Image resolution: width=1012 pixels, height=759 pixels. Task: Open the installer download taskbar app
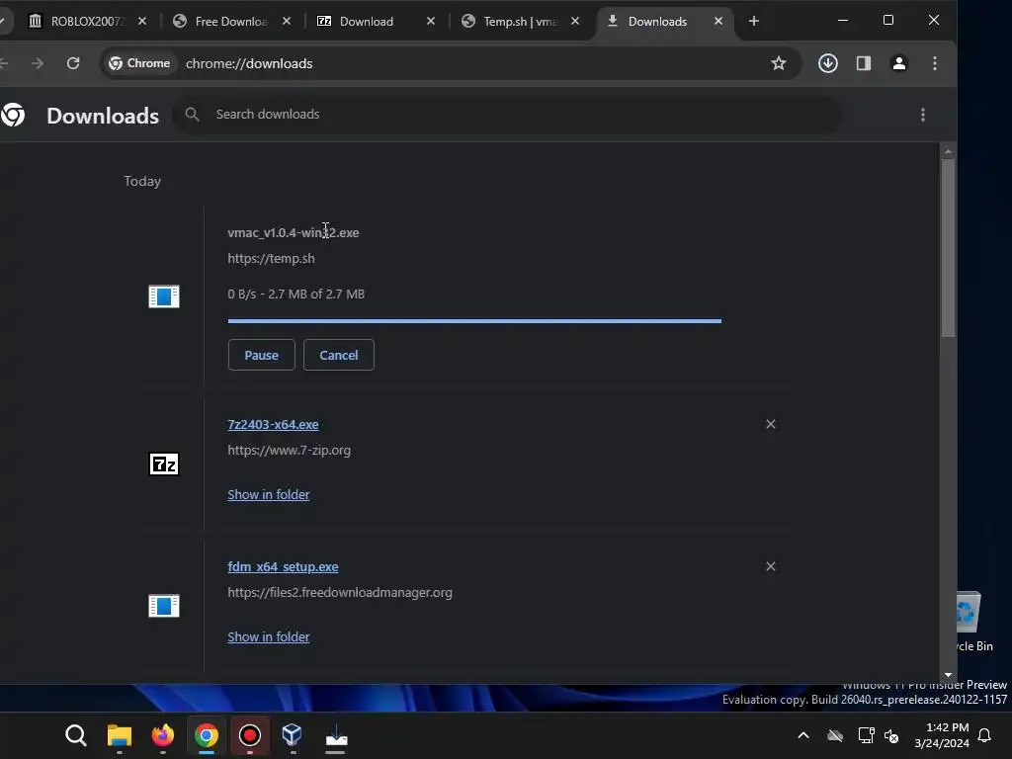[x=336, y=735]
